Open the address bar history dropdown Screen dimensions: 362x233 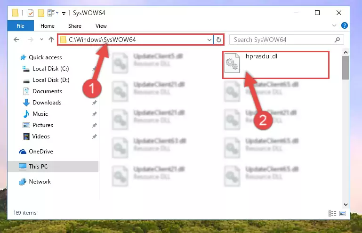pyautogui.click(x=209, y=40)
